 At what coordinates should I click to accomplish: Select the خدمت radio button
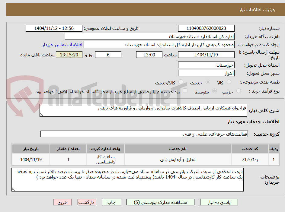tap(208, 82)
